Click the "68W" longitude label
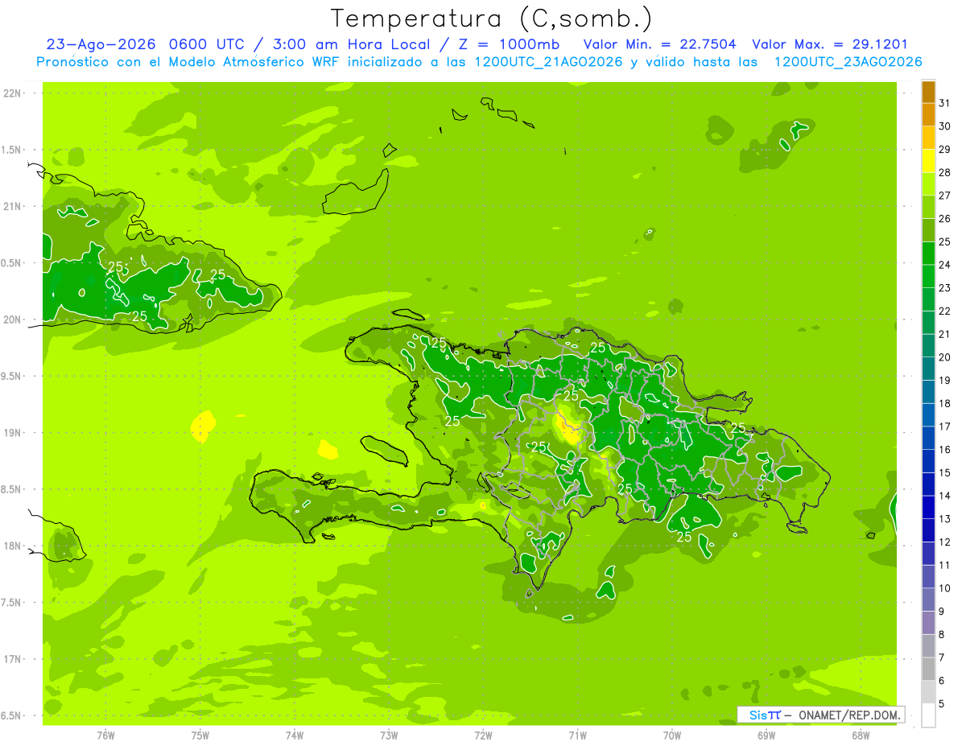This screenshot has width=966, height=746. 861,736
